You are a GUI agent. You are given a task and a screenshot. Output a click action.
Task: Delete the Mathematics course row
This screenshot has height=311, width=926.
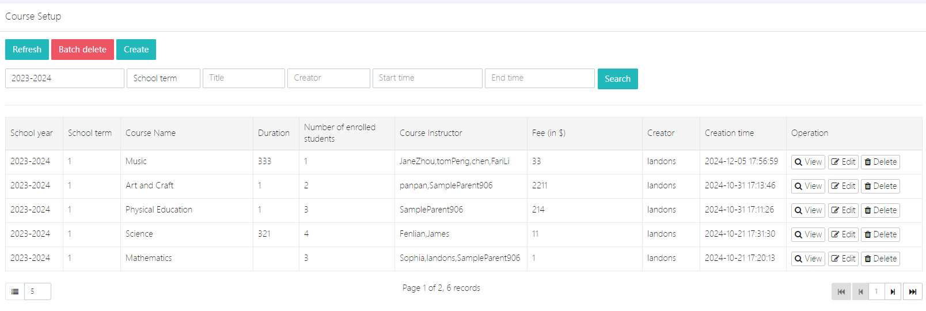click(880, 259)
